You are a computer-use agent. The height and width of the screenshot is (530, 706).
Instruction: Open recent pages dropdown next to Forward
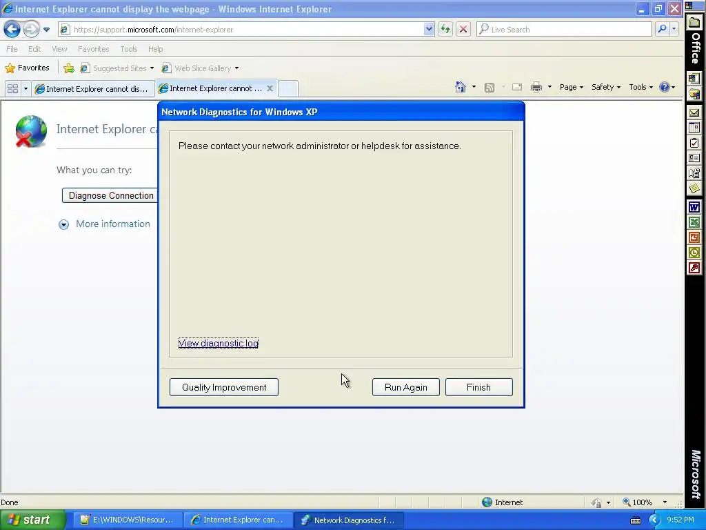pos(46,30)
